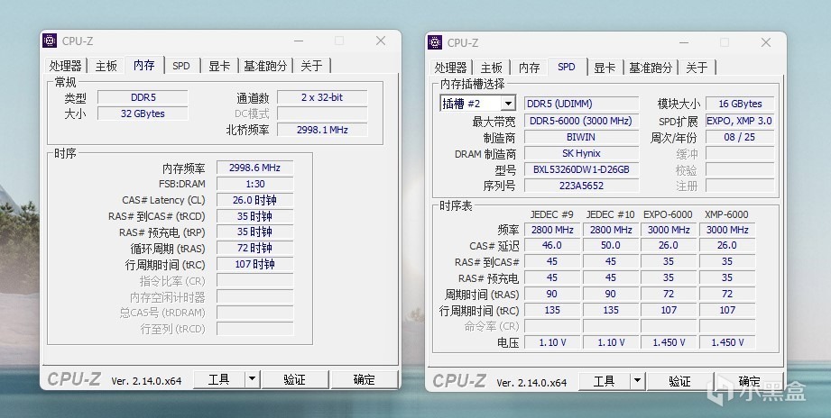Click the 2 x 32-bit channel field
The height and width of the screenshot is (418, 831).
[x=322, y=97]
